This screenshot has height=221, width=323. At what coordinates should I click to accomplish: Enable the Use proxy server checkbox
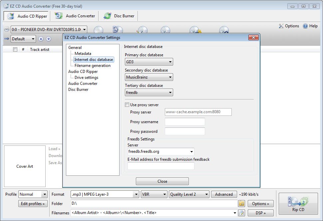click(127, 105)
